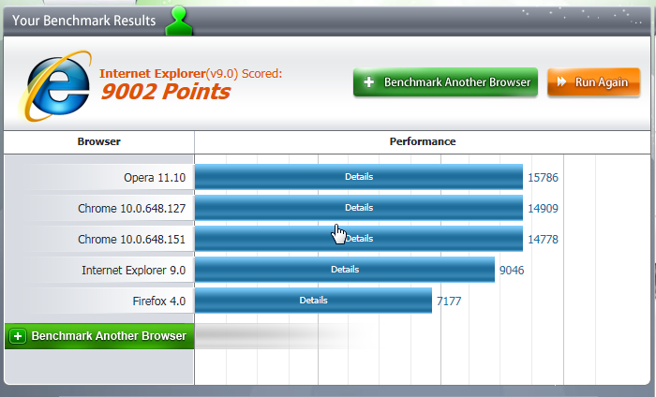Click the Your Benchmark Results title

[83, 21]
